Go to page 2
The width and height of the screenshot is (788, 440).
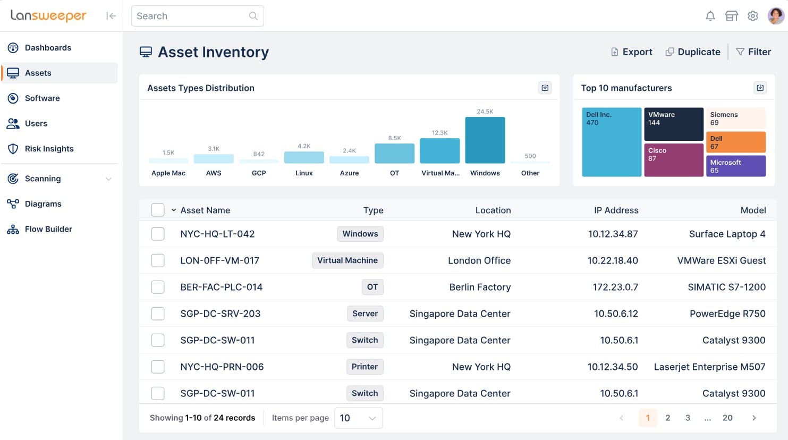[x=668, y=418]
